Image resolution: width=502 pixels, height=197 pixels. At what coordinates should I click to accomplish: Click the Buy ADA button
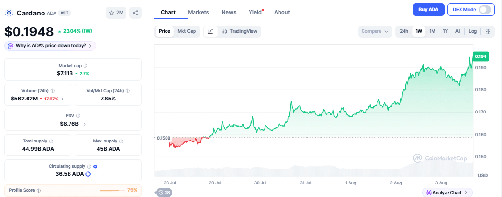tap(429, 10)
